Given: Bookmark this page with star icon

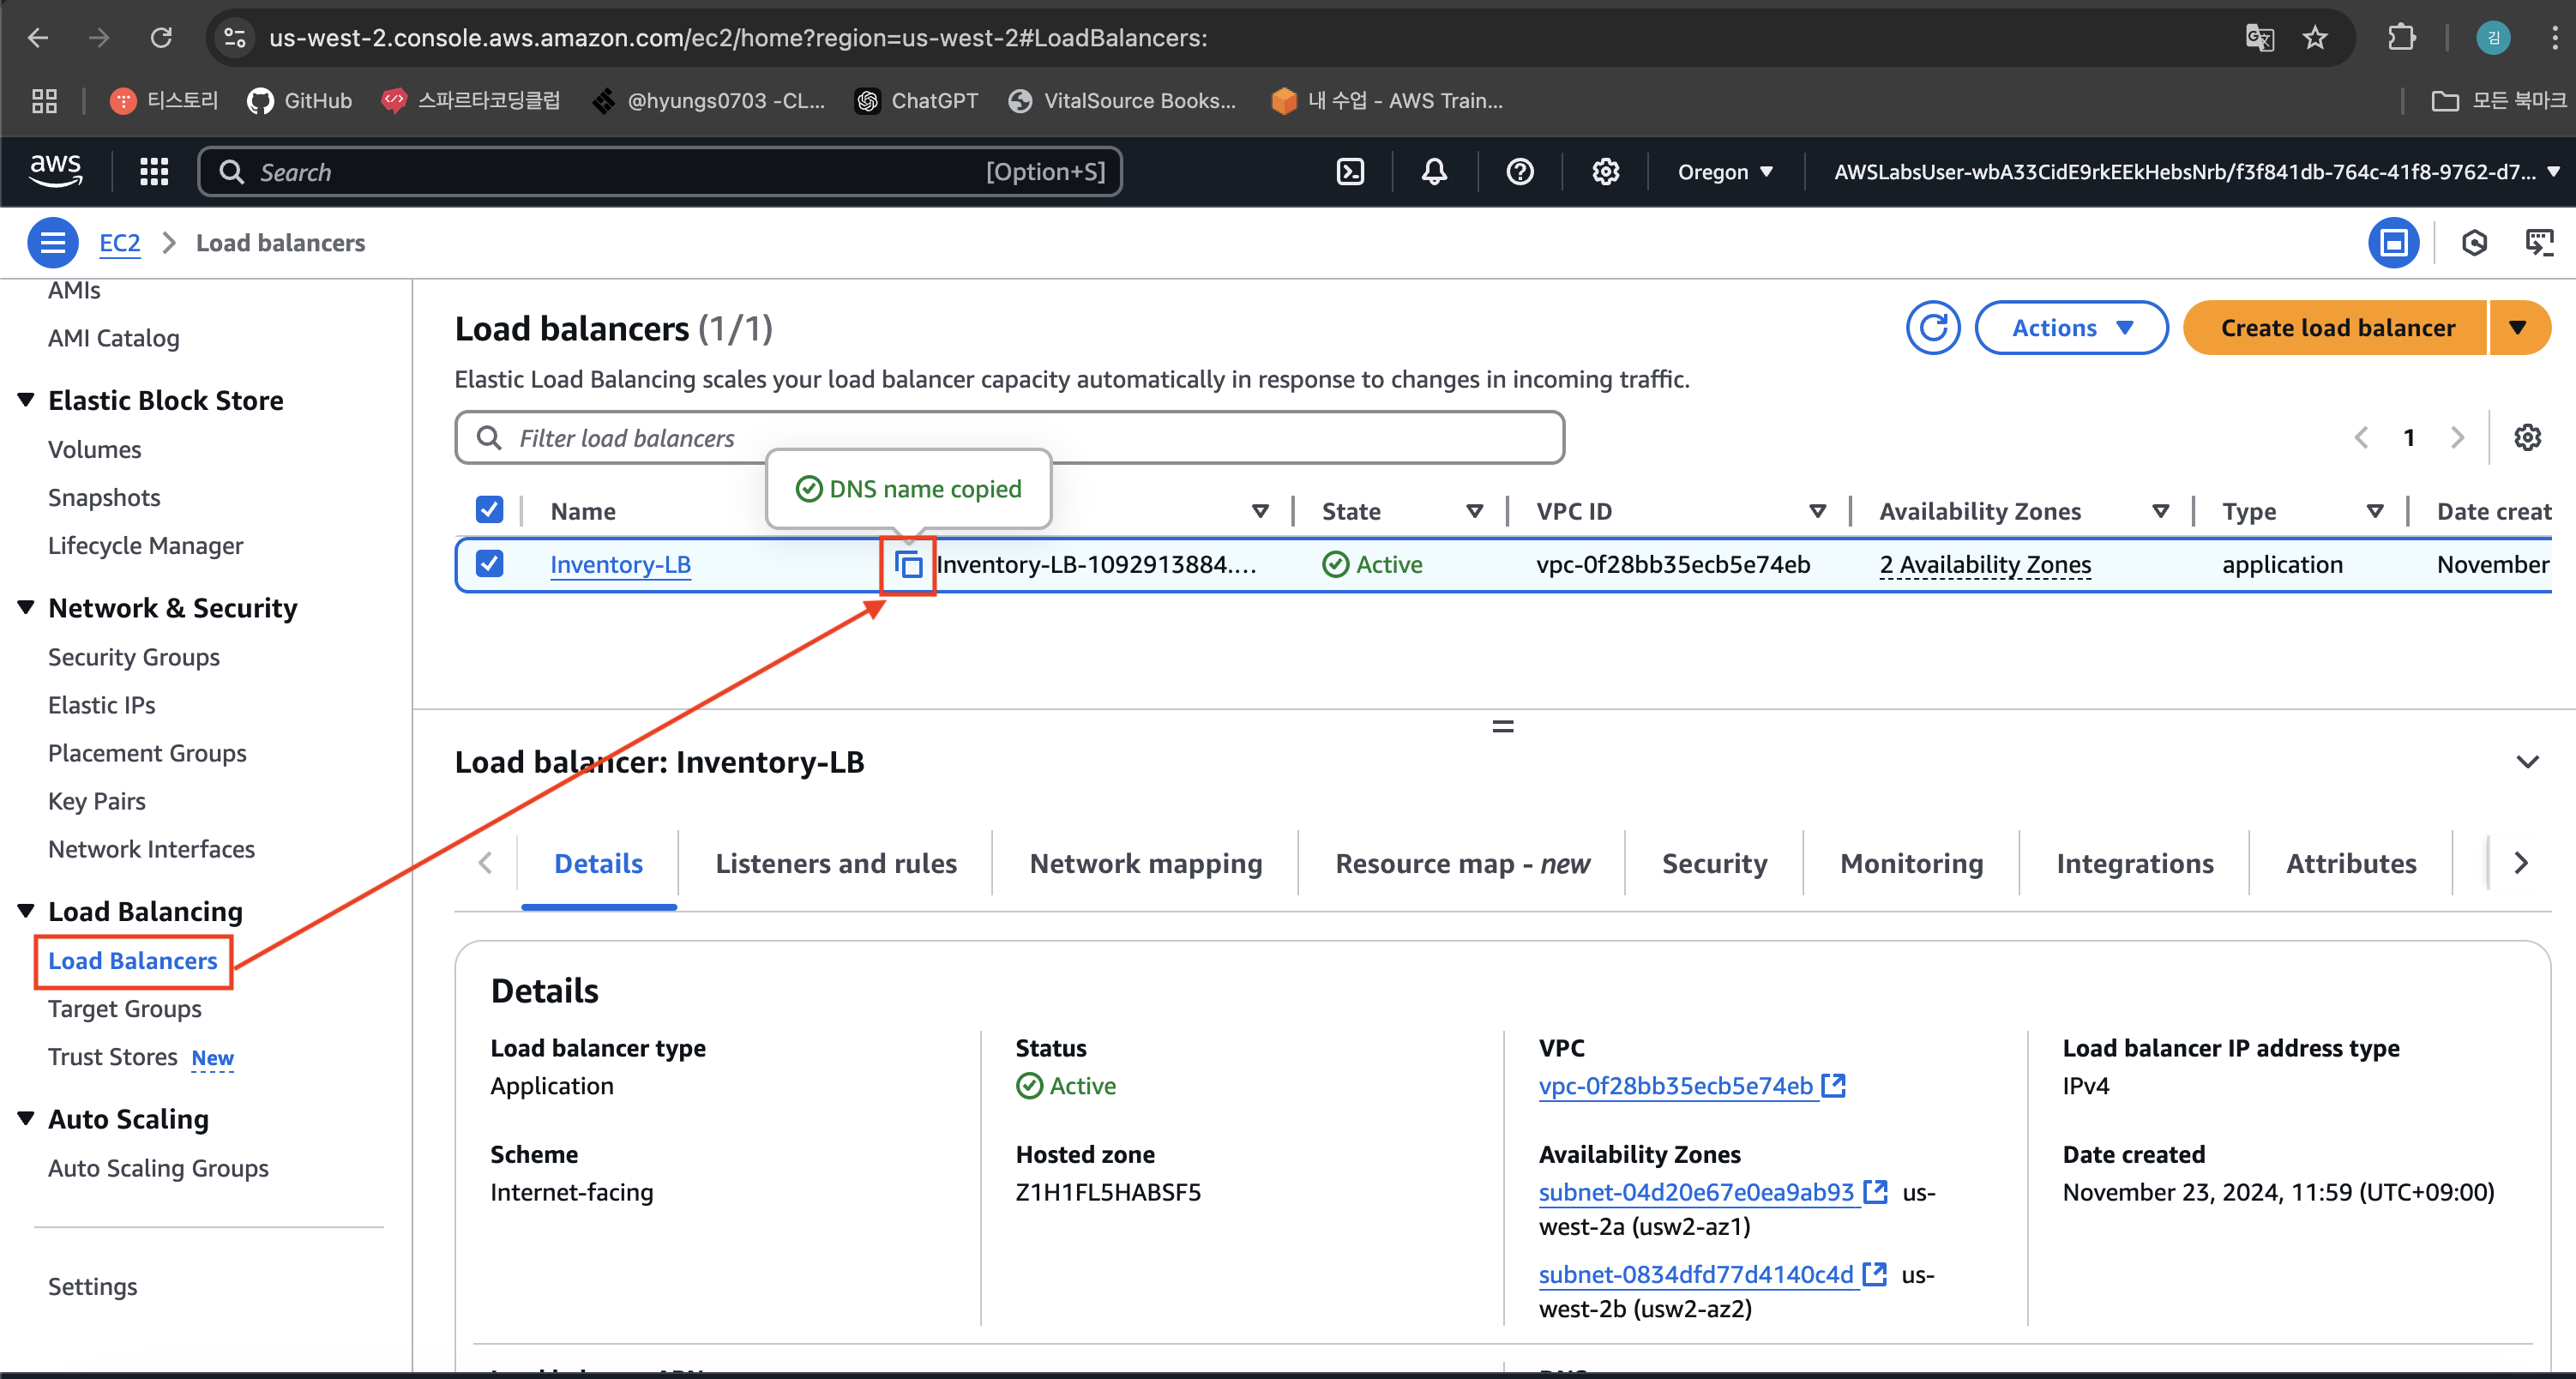Looking at the screenshot, I should (x=2314, y=38).
